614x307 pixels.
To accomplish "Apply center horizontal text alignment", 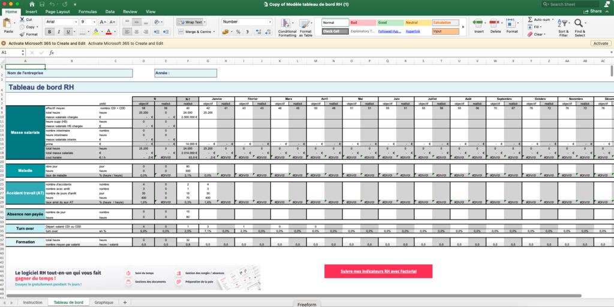I will pos(136,32).
